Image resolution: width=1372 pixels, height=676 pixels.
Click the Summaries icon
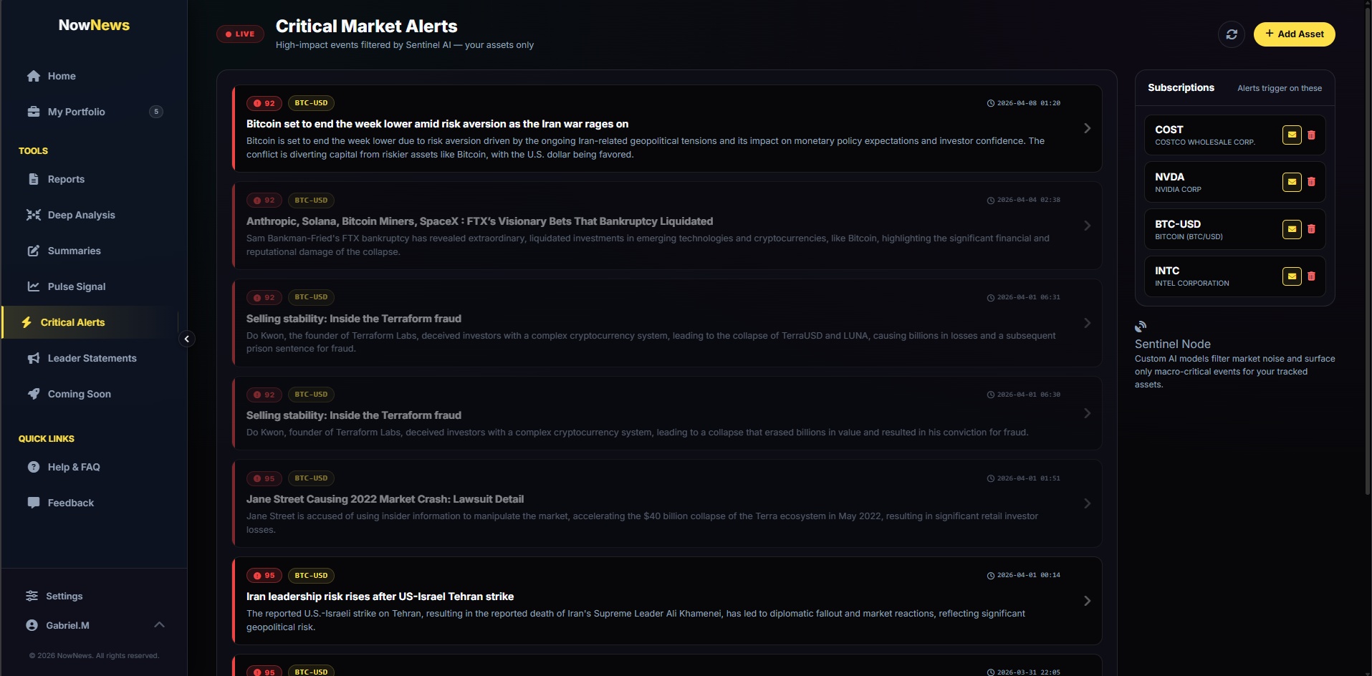coord(34,250)
